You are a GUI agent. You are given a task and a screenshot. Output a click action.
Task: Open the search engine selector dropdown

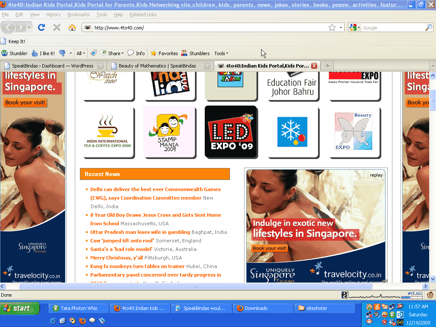click(354, 27)
